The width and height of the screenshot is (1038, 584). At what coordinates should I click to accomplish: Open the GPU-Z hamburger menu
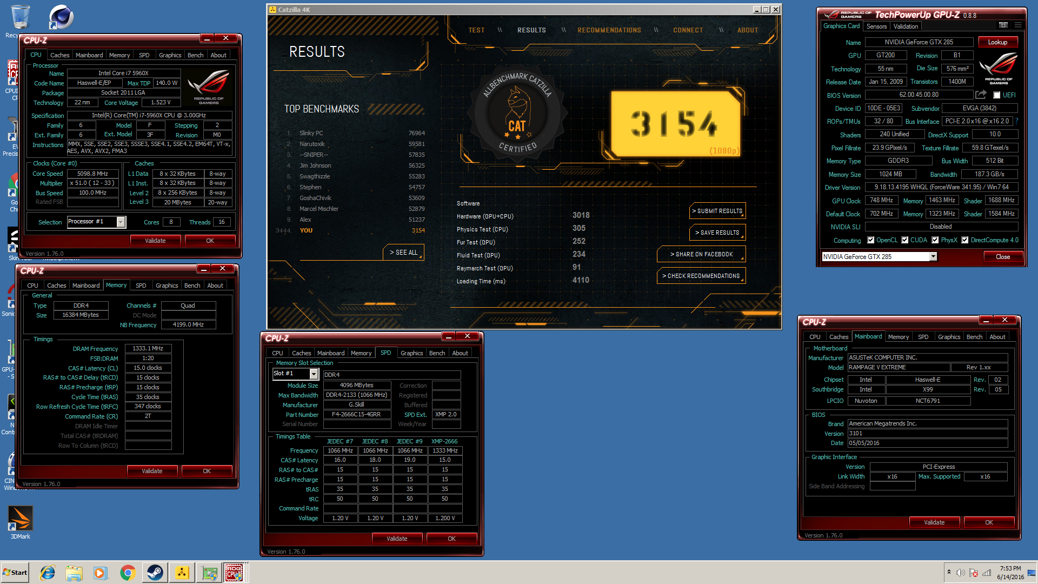click(1018, 25)
